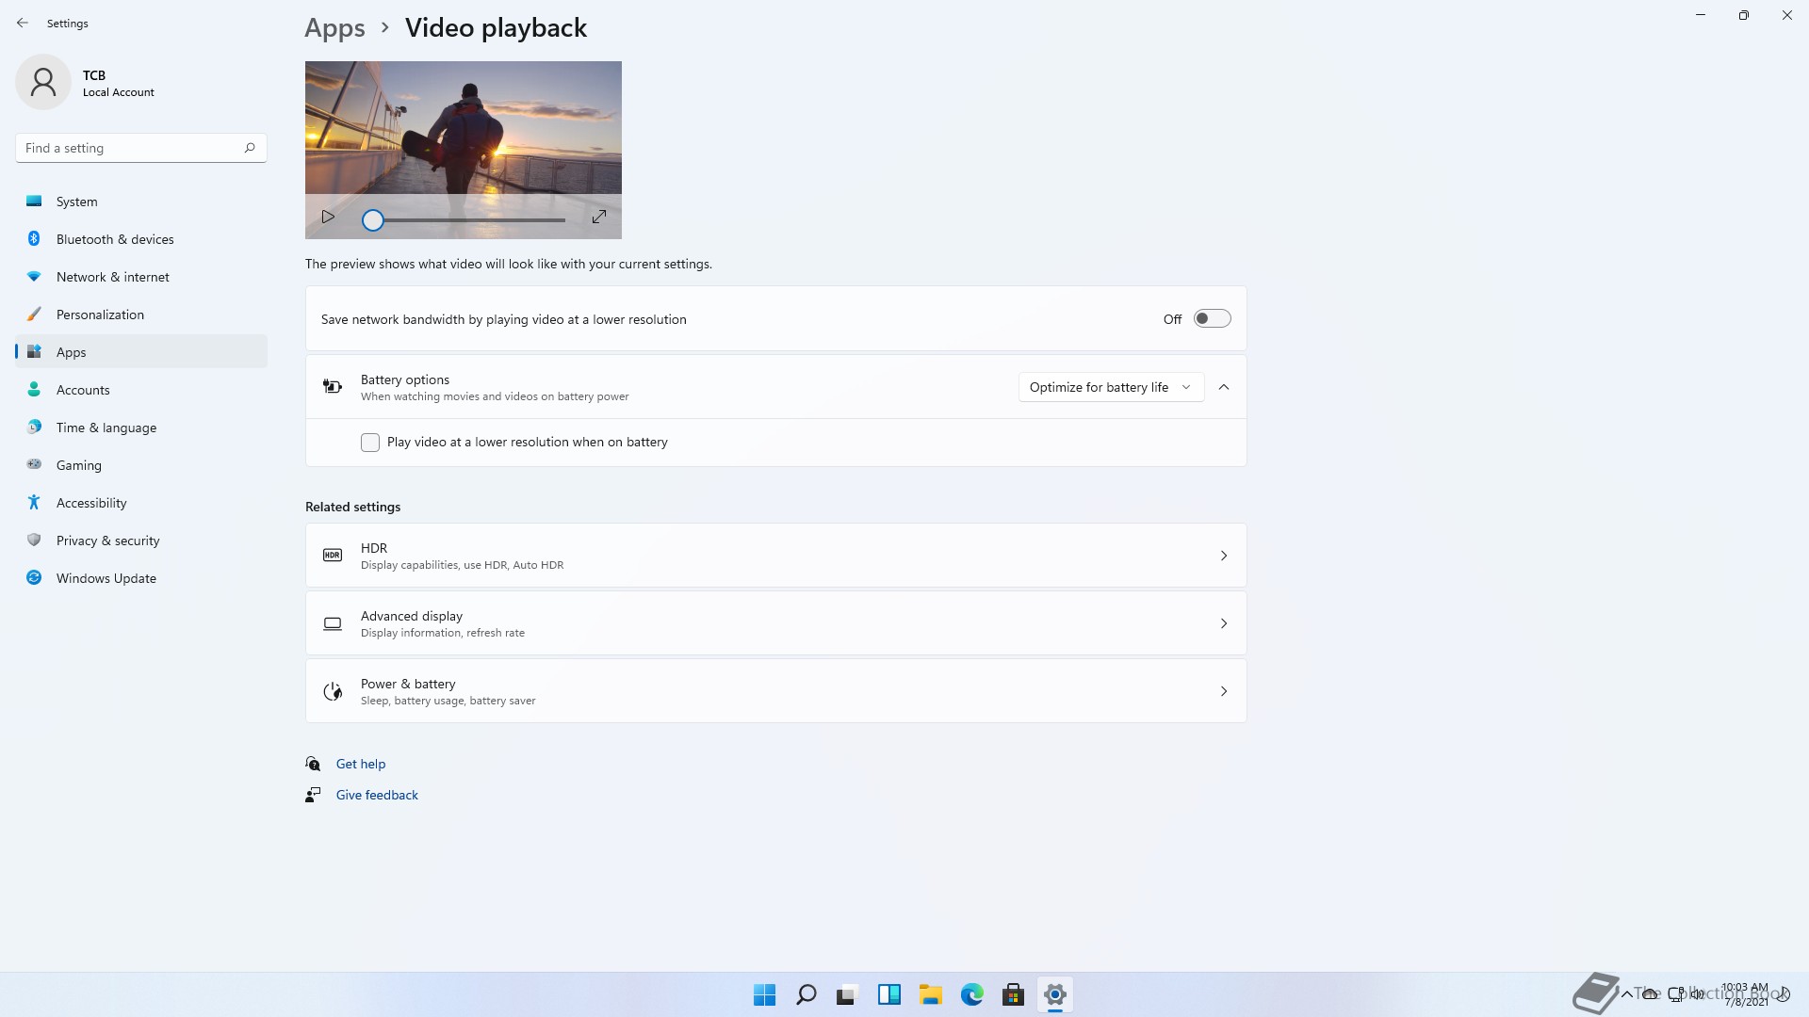Screen dimensions: 1809x1017
Task: Click the Advanced display laptop icon
Action: [x=333, y=623]
